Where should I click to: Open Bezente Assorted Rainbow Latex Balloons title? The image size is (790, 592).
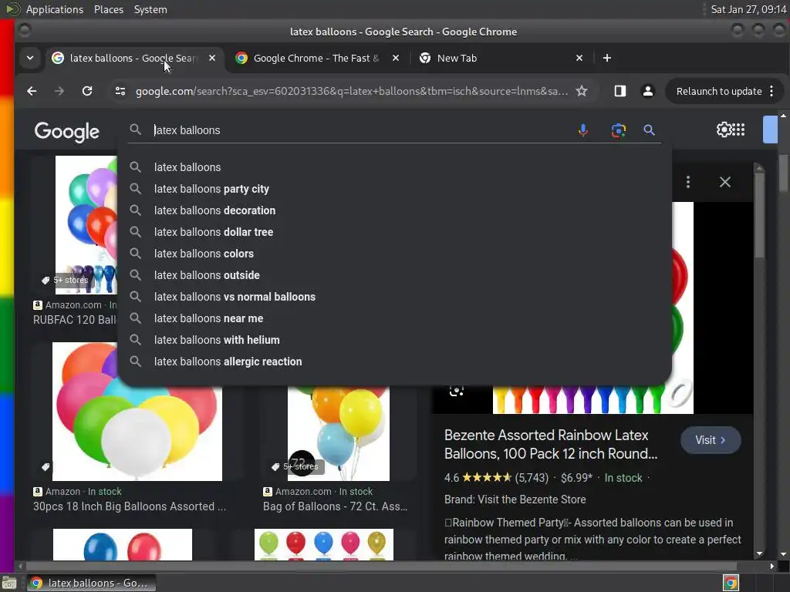(x=551, y=445)
